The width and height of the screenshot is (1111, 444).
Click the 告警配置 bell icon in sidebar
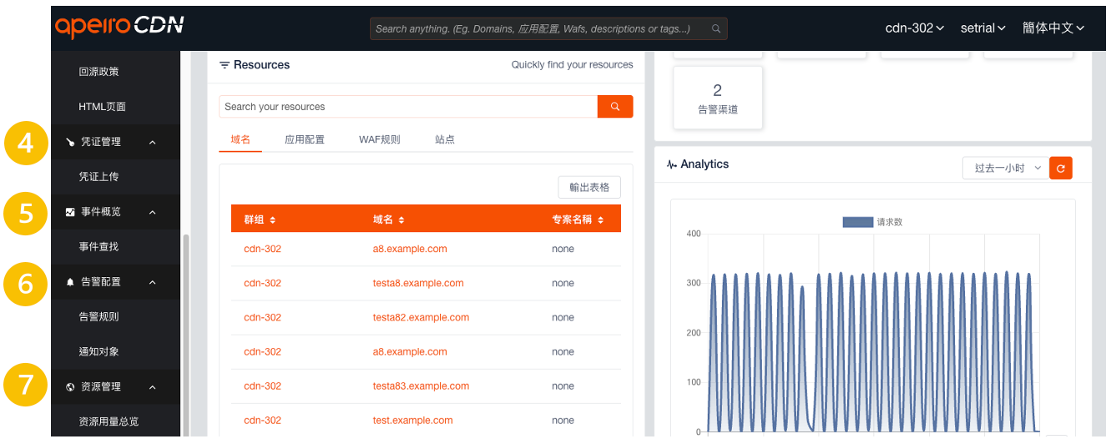coord(70,283)
